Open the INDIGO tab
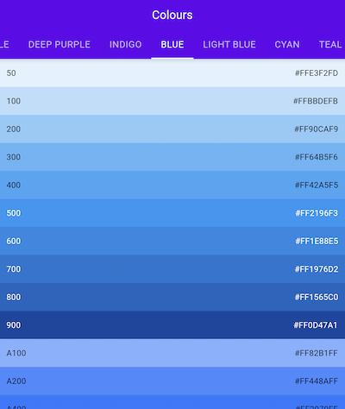 click(x=126, y=45)
